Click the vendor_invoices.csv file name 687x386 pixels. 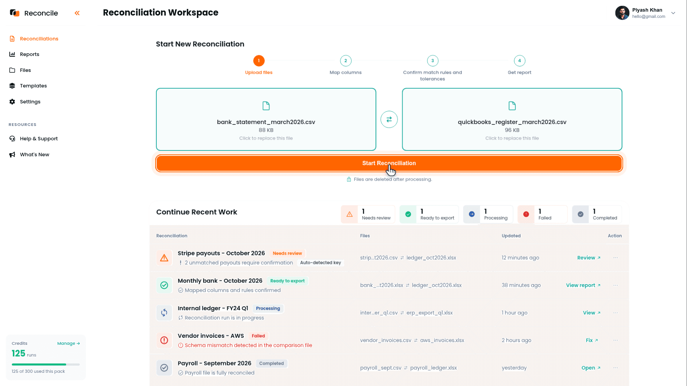[386, 340]
